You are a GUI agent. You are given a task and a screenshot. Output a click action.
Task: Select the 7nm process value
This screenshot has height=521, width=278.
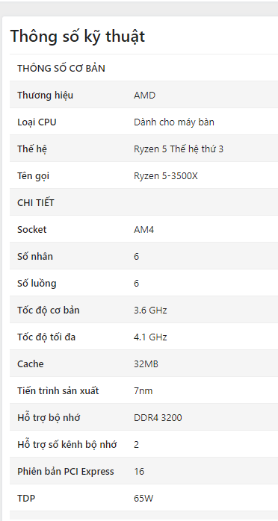point(143,391)
